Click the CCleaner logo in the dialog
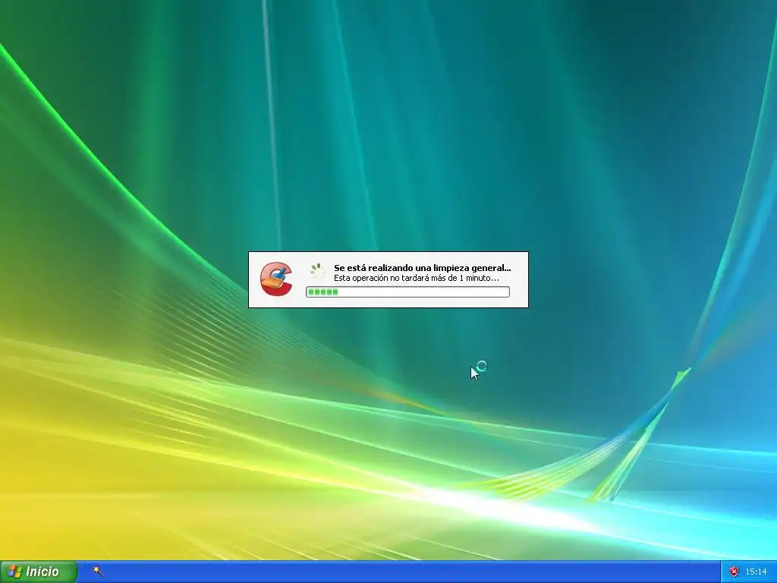The width and height of the screenshot is (777, 583). point(276,279)
